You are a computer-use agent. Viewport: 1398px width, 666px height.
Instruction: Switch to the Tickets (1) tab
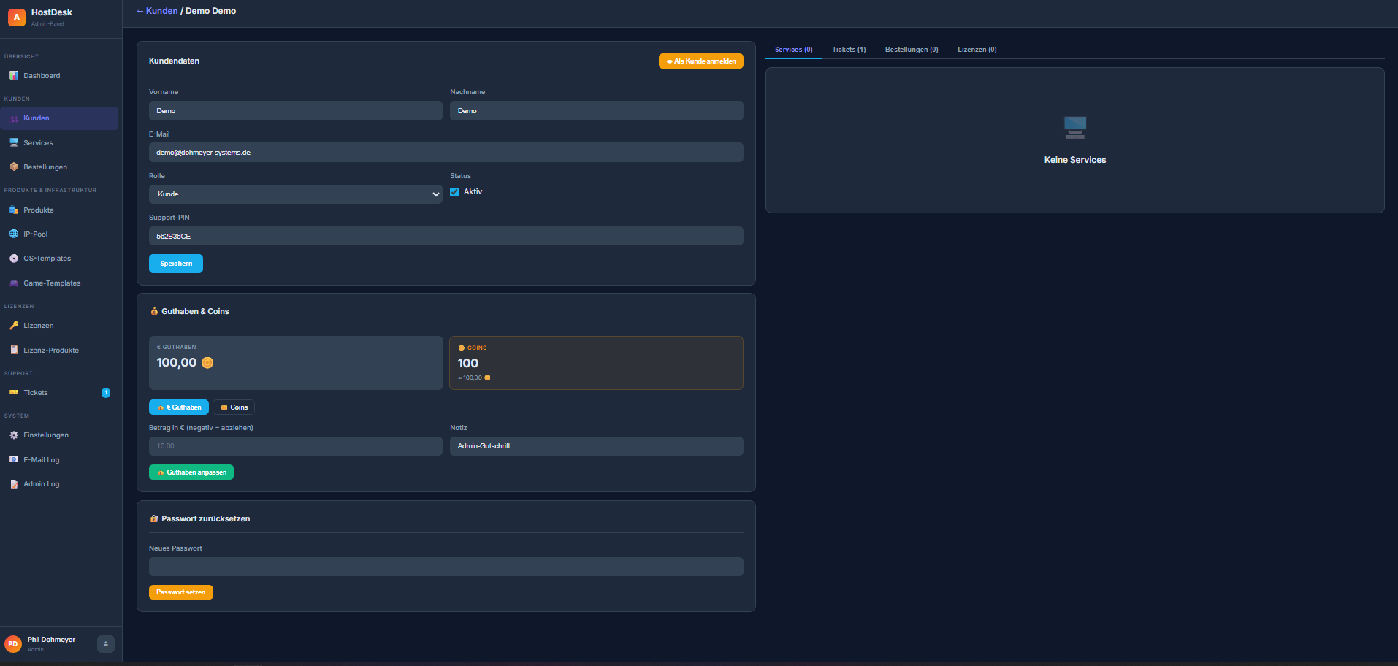pyautogui.click(x=849, y=50)
